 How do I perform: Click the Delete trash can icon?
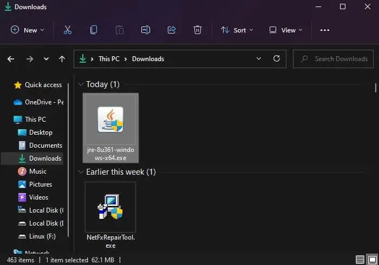pos(198,30)
